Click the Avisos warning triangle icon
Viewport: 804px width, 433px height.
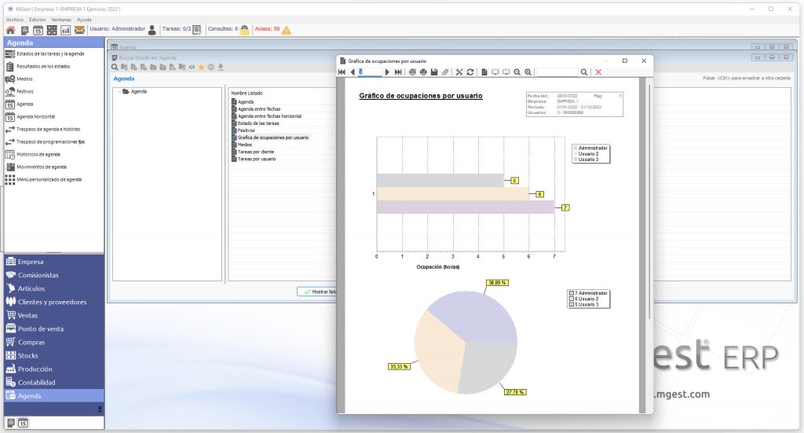click(286, 31)
